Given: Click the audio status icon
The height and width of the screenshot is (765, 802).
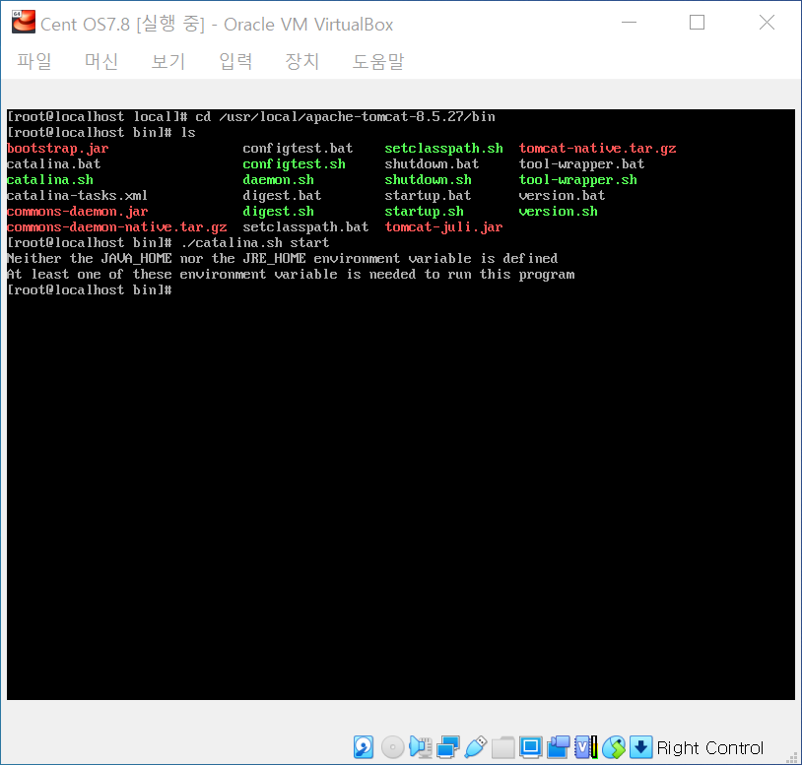Looking at the screenshot, I should click(421, 747).
